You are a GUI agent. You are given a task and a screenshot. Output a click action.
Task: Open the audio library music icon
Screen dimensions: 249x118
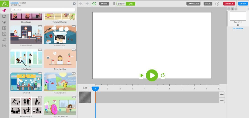click(4, 40)
